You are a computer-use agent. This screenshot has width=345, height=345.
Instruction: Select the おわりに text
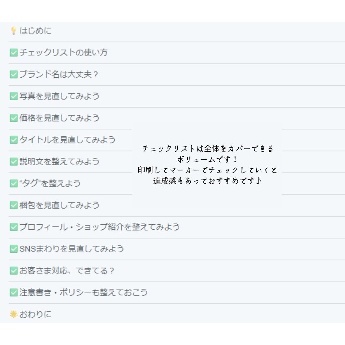tap(35, 314)
